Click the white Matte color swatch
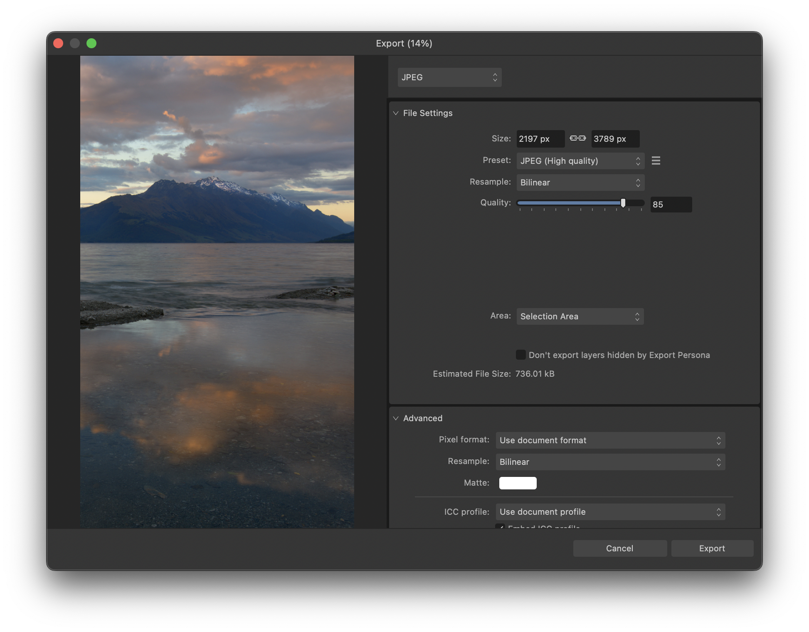This screenshot has height=632, width=809. (x=518, y=483)
